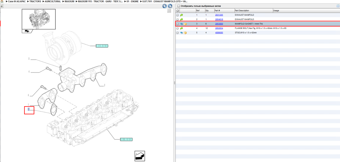The width and height of the screenshot is (340, 162).
Task: Open 'Case IH AG APAC' breadcrumb
Action: 17,1
